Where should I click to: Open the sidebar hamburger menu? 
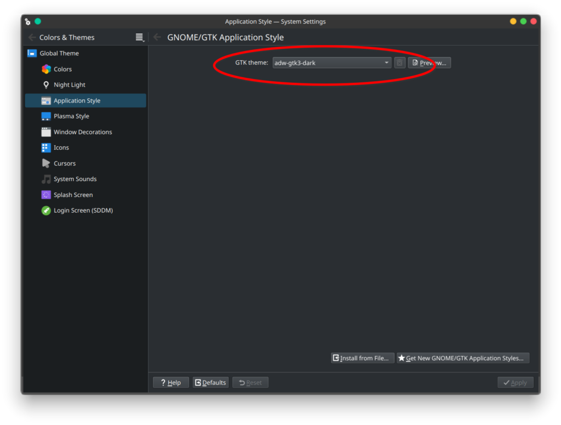coord(140,37)
